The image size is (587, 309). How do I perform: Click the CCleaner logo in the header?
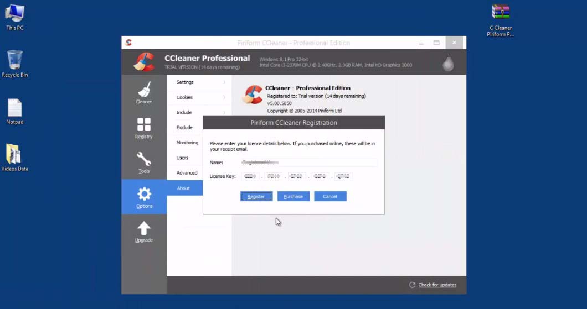coord(145,62)
